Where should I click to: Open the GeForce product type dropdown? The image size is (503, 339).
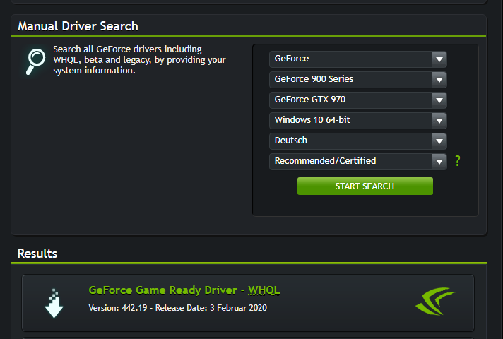pyautogui.click(x=358, y=59)
